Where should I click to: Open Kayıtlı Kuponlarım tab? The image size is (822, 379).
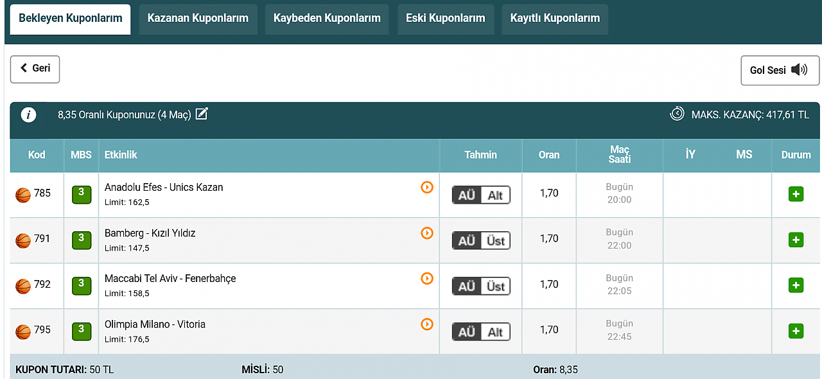tap(555, 19)
